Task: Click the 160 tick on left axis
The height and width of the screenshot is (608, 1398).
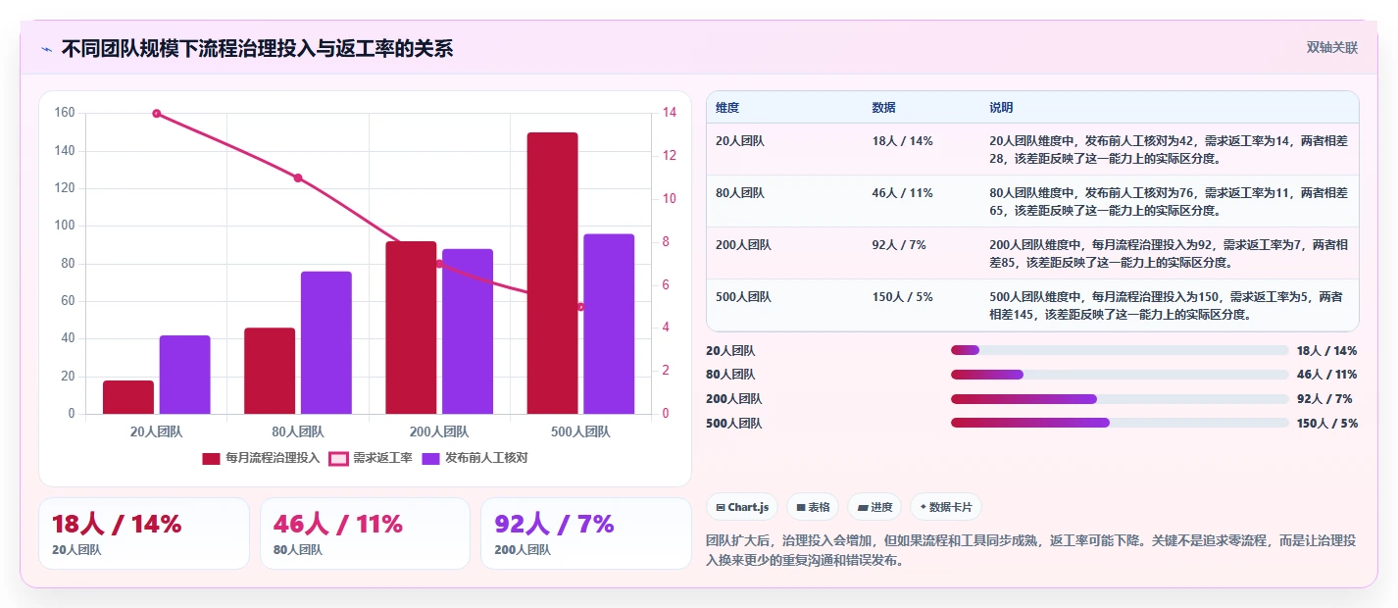Action: tap(65, 113)
